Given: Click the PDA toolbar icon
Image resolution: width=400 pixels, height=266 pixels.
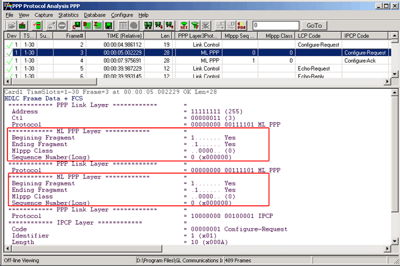Looking at the screenshot, I should click(241, 25).
